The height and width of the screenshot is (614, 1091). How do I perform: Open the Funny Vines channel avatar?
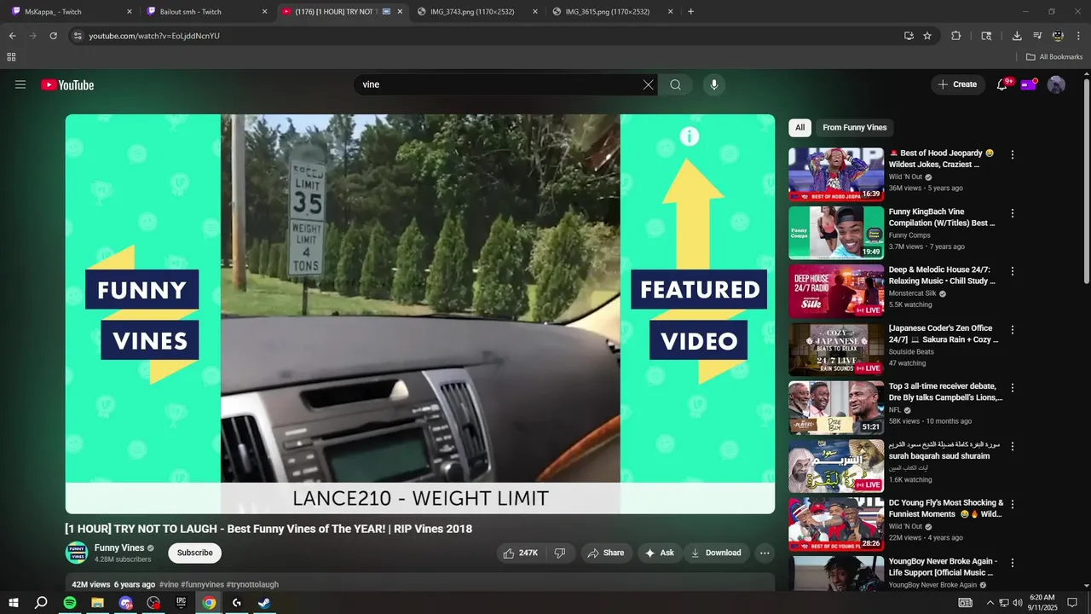tap(77, 553)
